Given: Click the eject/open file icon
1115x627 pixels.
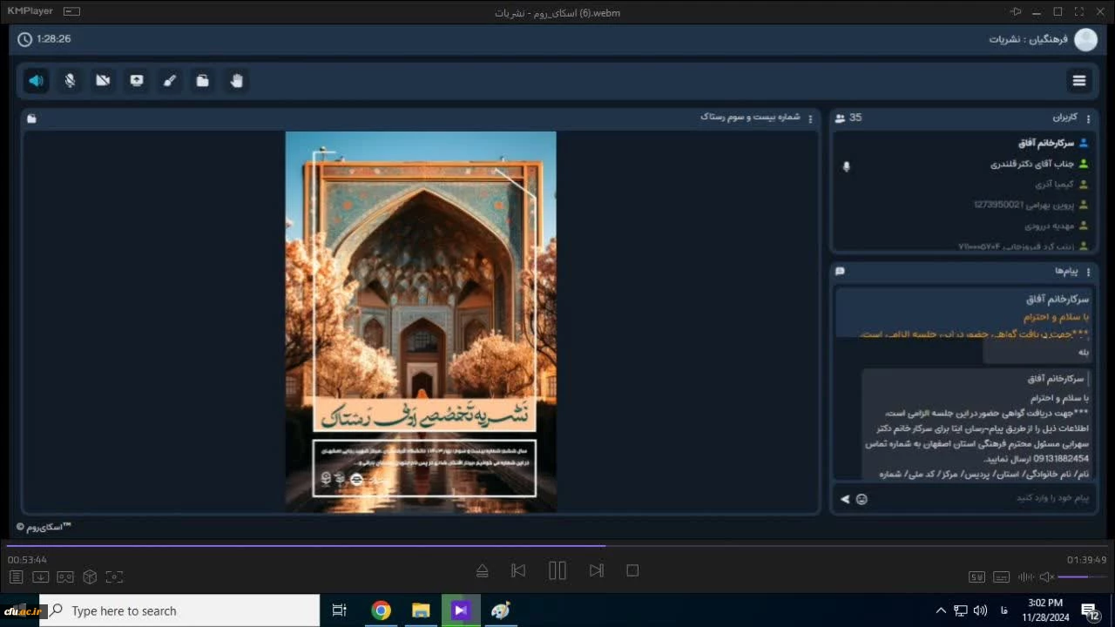Looking at the screenshot, I should tap(482, 570).
